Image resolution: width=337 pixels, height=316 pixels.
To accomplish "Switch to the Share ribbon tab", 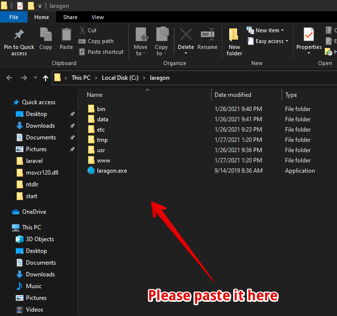I will pyautogui.click(x=70, y=17).
